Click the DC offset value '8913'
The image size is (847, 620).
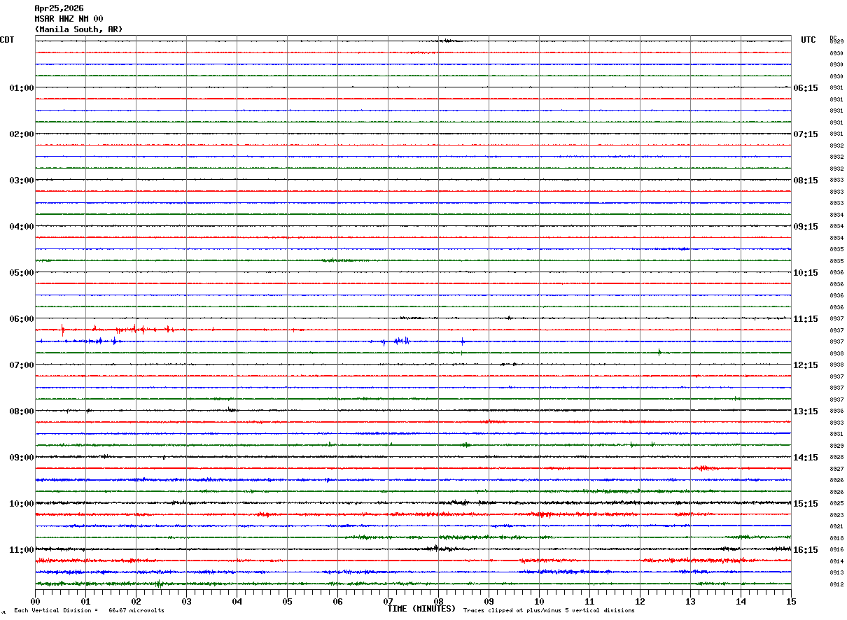836,573
